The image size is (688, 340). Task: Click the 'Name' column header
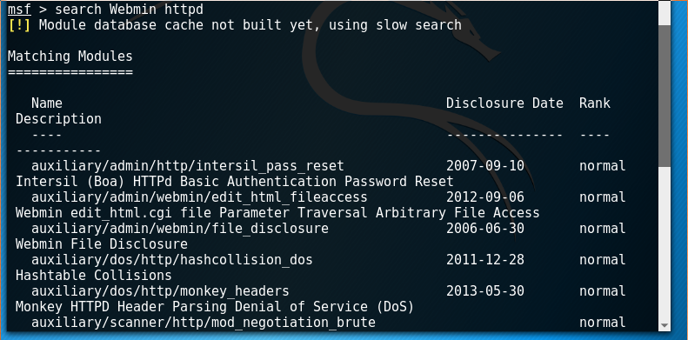pos(46,103)
